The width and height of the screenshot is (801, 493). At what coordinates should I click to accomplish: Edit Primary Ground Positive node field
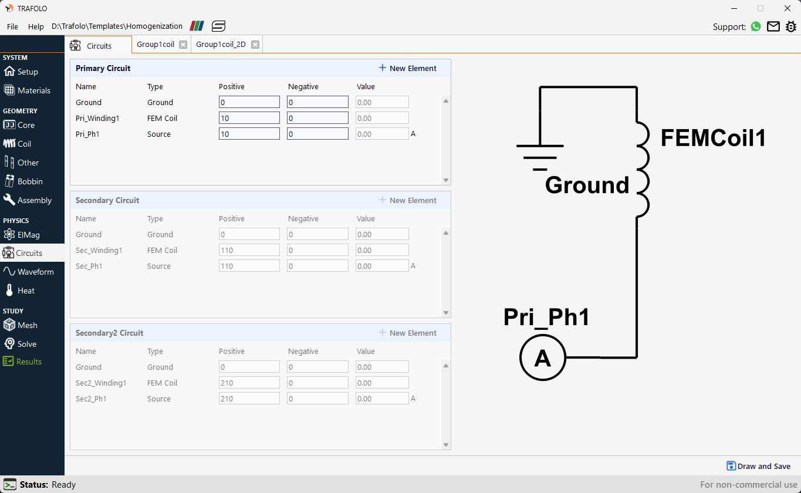click(249, 102)
